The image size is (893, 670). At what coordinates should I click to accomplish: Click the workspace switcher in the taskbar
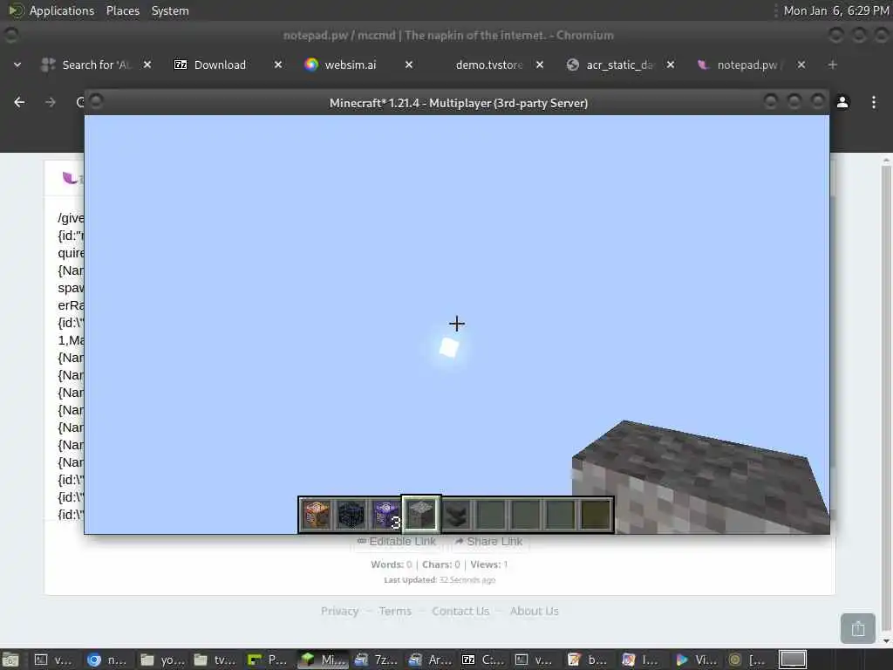pyautogui.click(x=793, y=660)
